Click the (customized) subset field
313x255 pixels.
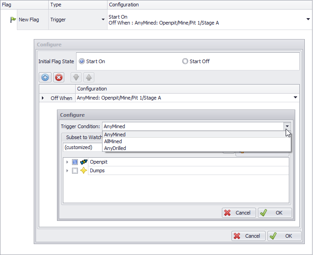83,147
